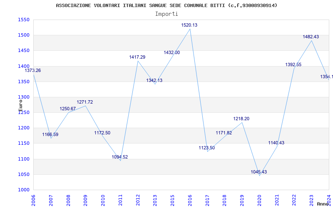
Task: Click y-axis value 1350
Action: (x=24, y=82)
